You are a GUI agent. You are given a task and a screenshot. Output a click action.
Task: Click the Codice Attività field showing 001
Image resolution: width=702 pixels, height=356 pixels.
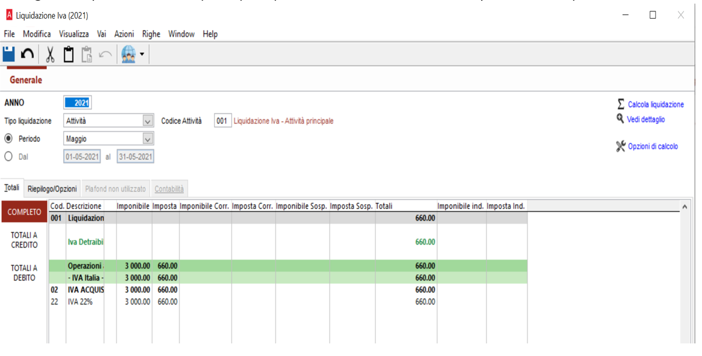222,121
